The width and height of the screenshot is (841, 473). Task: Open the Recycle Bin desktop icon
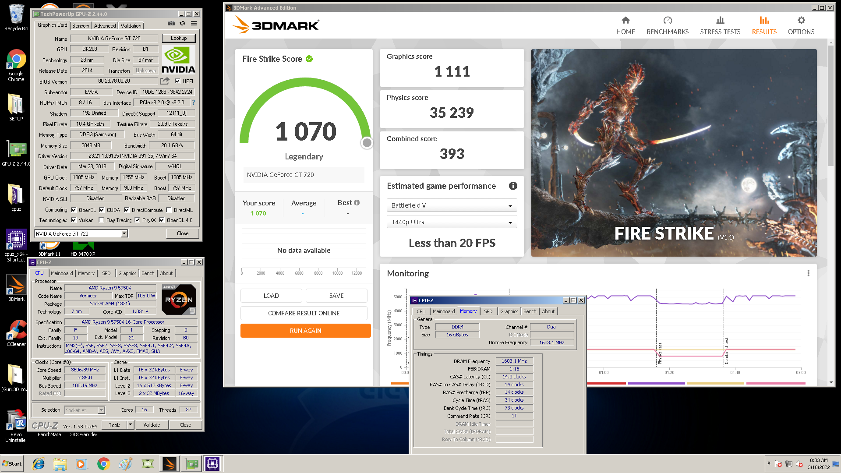16,18
